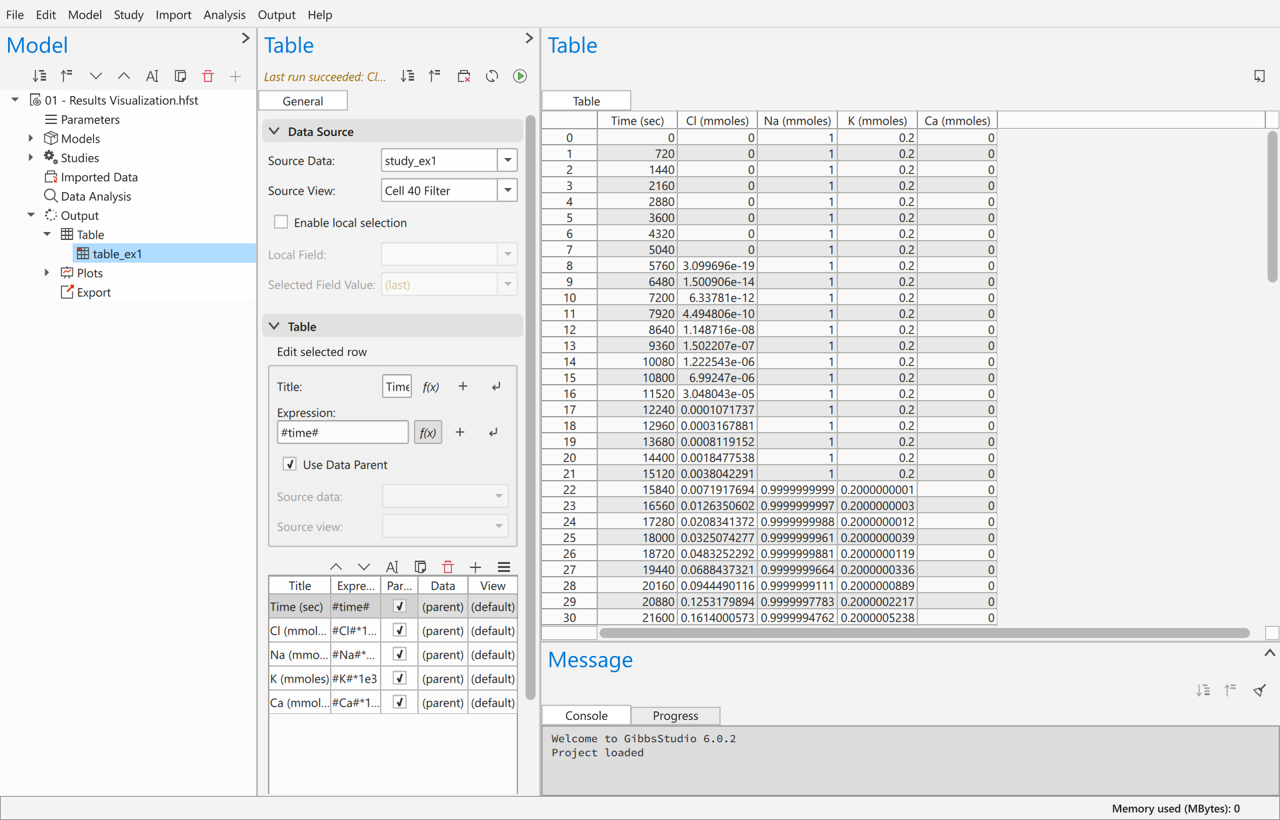Open the Source View dropdown arrow
This screenshot has height=820, width=1280.
pyautogui.click(x=508, y=190)
